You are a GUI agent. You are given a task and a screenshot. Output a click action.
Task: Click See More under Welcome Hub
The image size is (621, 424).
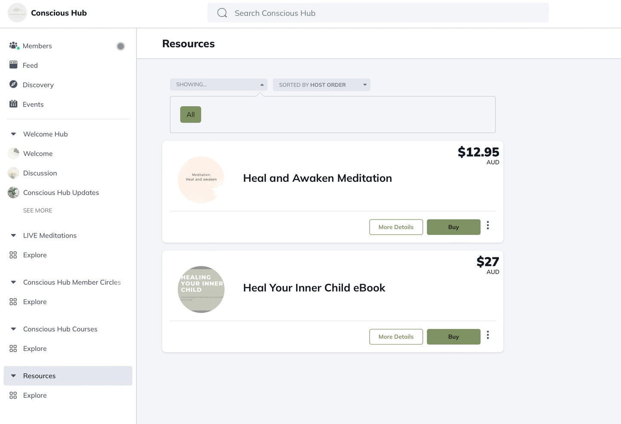pyautogui.click(x=38, y=210)
